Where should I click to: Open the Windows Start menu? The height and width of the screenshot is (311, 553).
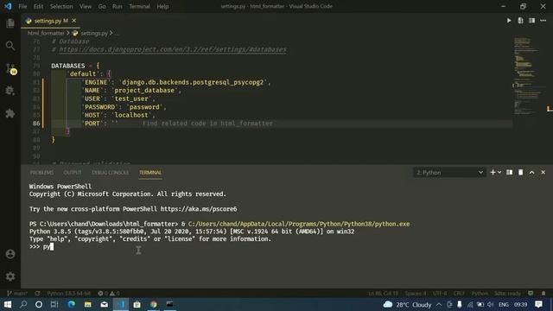pyautogui.click(x=8, y=304)
